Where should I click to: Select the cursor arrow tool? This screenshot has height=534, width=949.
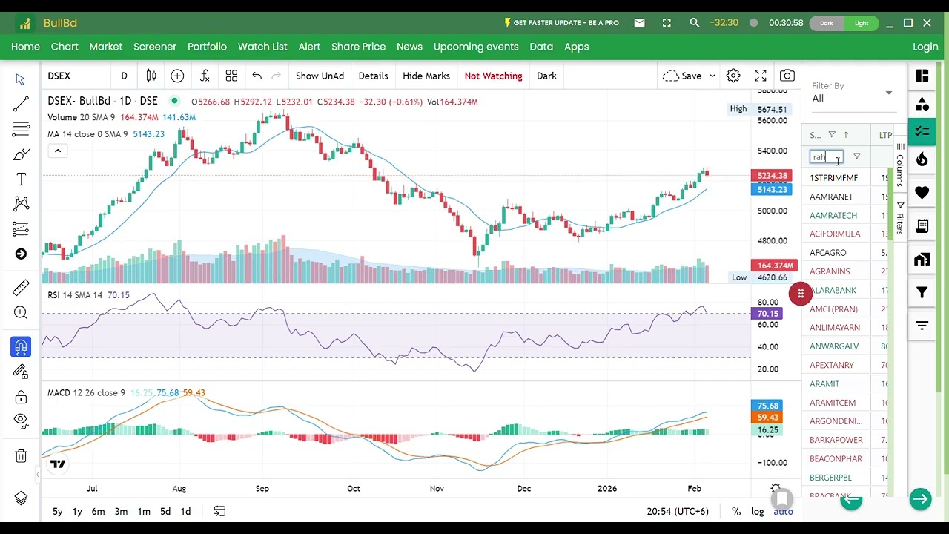21,79
